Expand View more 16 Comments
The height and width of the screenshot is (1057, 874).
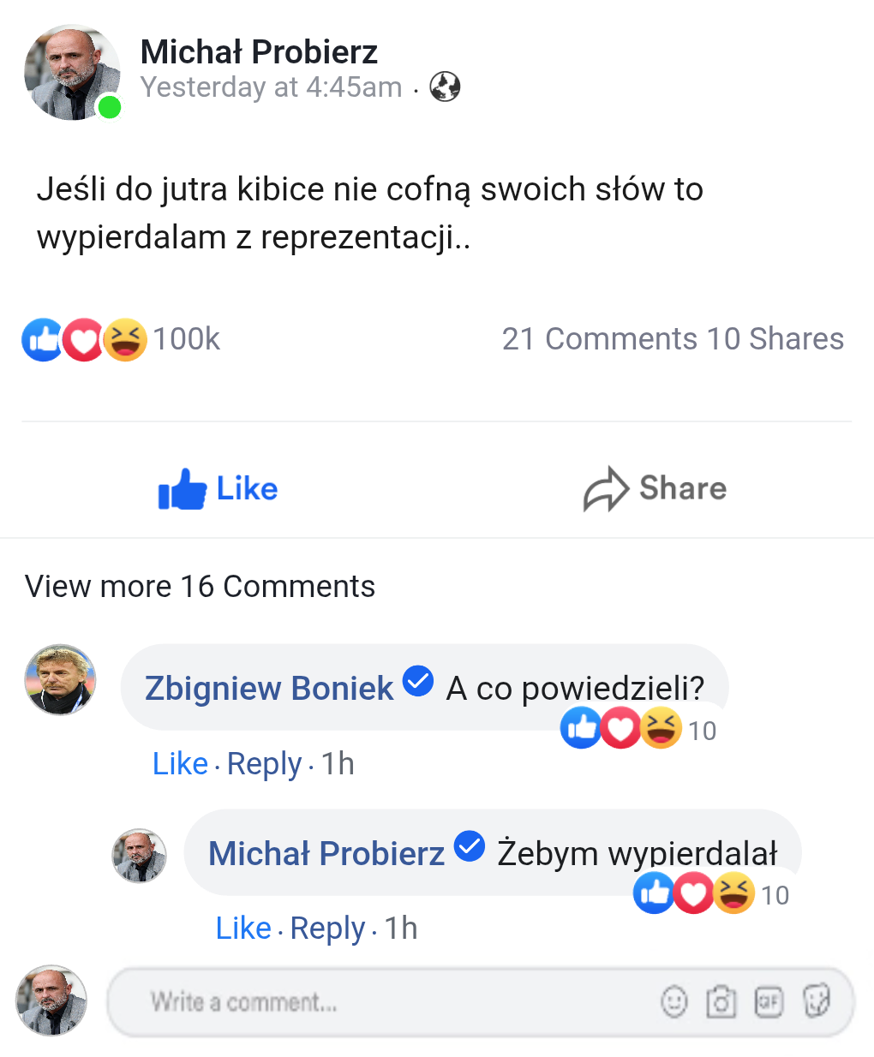tap(200, 587)
